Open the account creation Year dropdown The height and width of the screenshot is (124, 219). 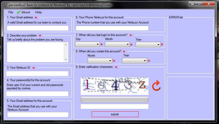(134, 61)
